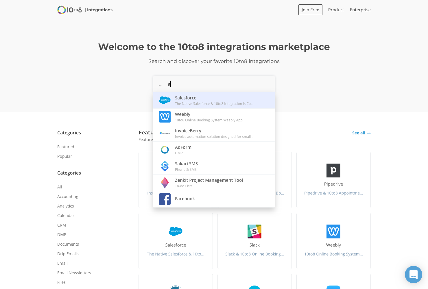The height and width of the screenshot is (289, 428).
Task: Select the Files category
Action: [61, 282]
